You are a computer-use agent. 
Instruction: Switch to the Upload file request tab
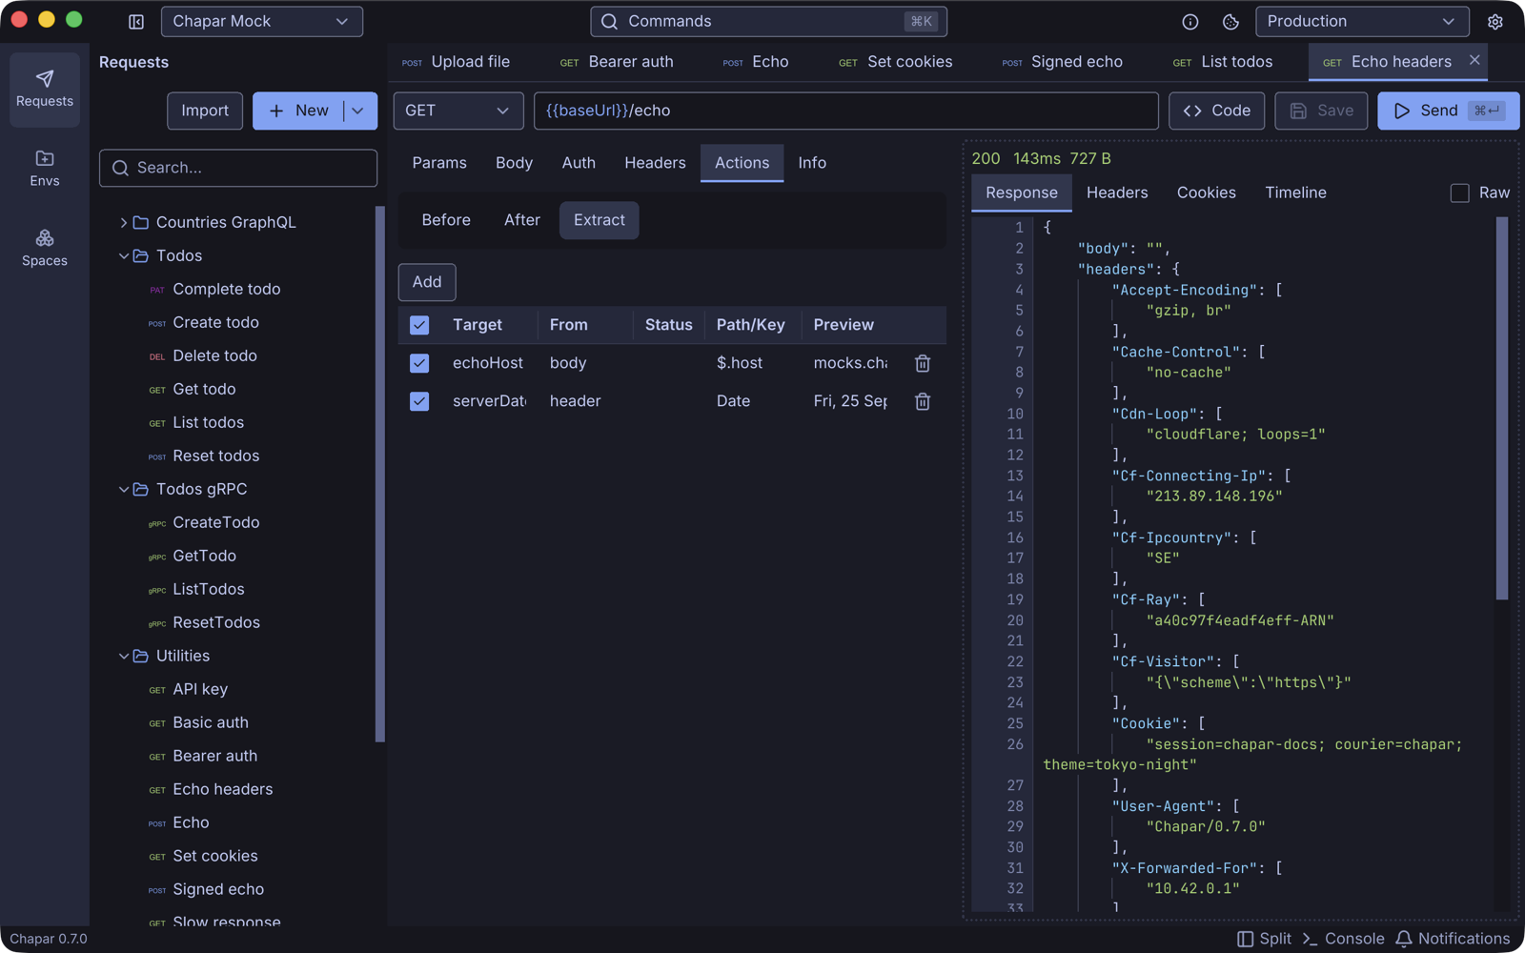tap(457, 62)
